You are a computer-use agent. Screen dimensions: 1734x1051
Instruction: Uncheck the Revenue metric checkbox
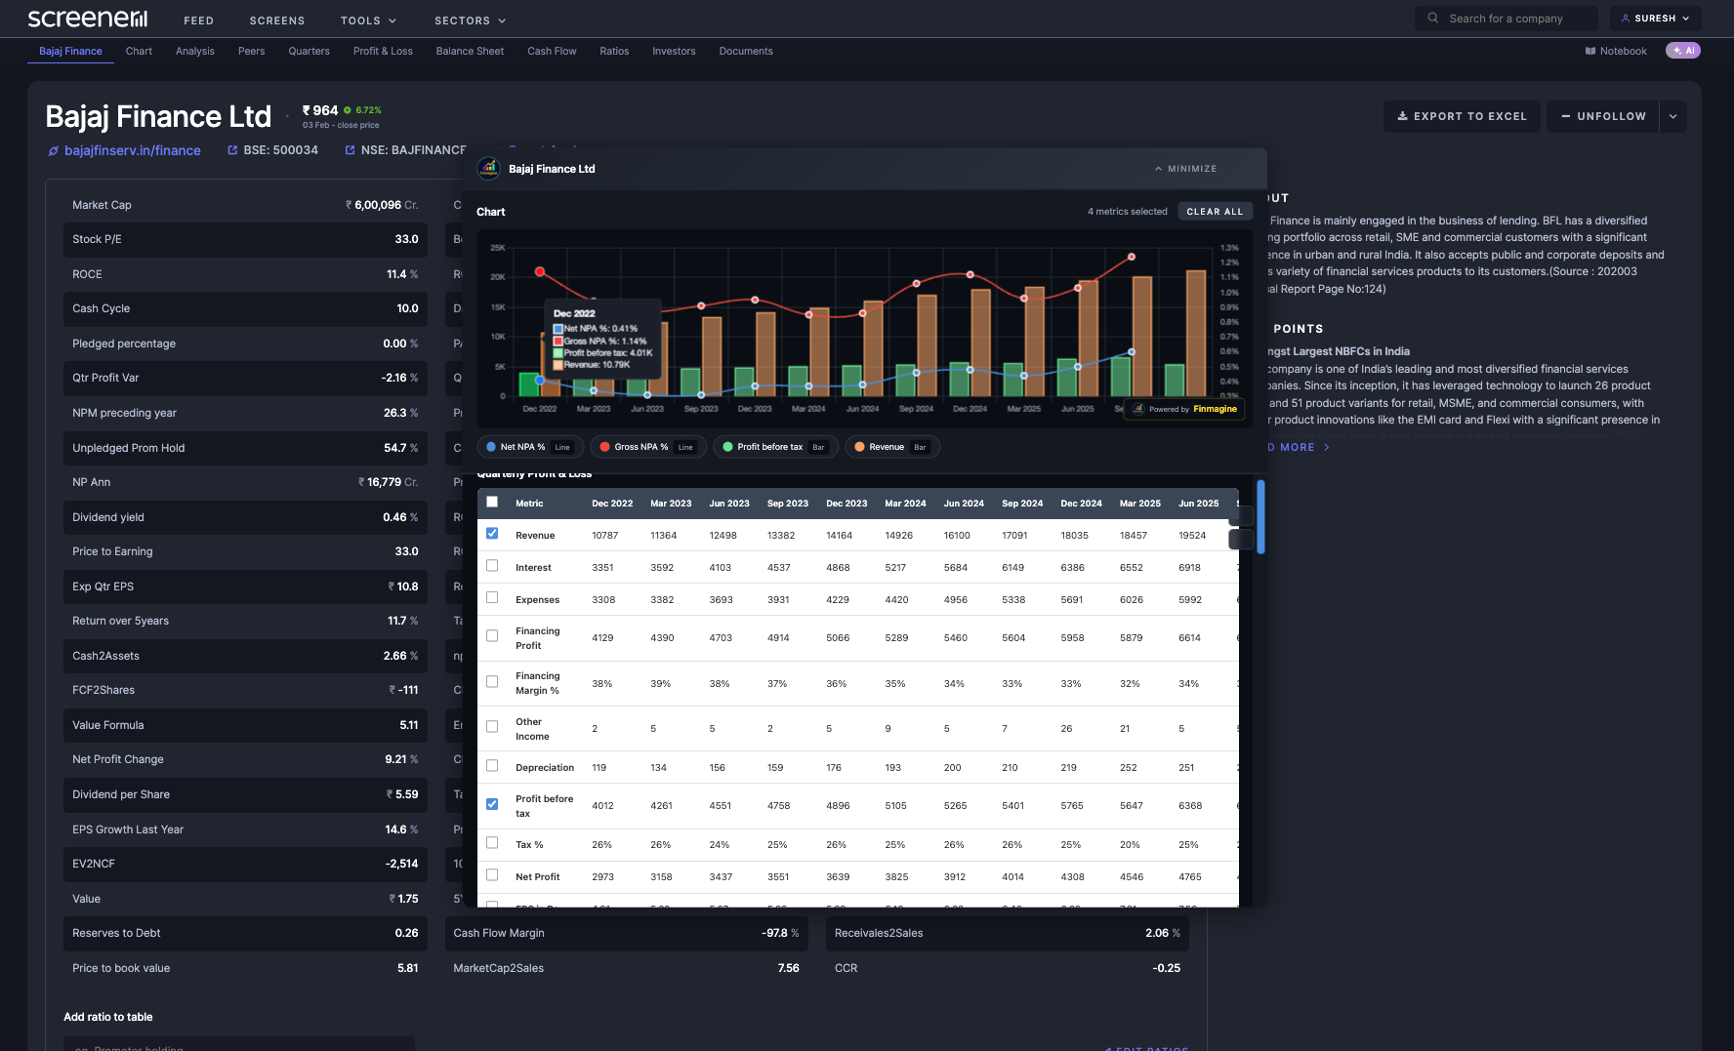point(492,533)
